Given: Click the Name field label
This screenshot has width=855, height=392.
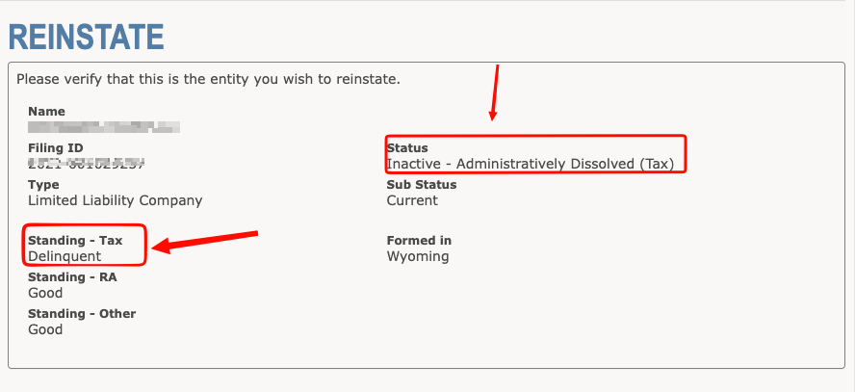Looking at the screenshot, I should (x=46, y=111).
